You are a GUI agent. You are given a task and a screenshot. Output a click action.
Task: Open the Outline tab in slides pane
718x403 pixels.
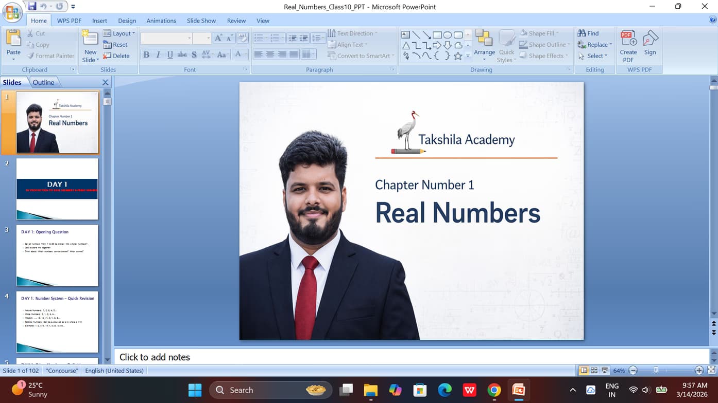coord(44,82)
